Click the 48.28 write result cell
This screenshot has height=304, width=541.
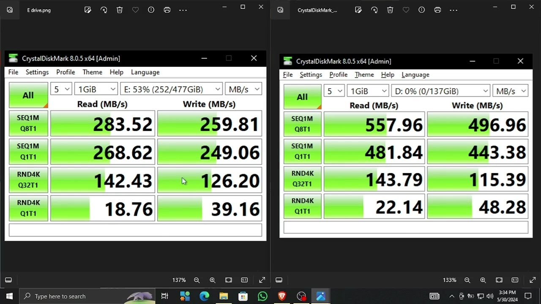point(478,206)
